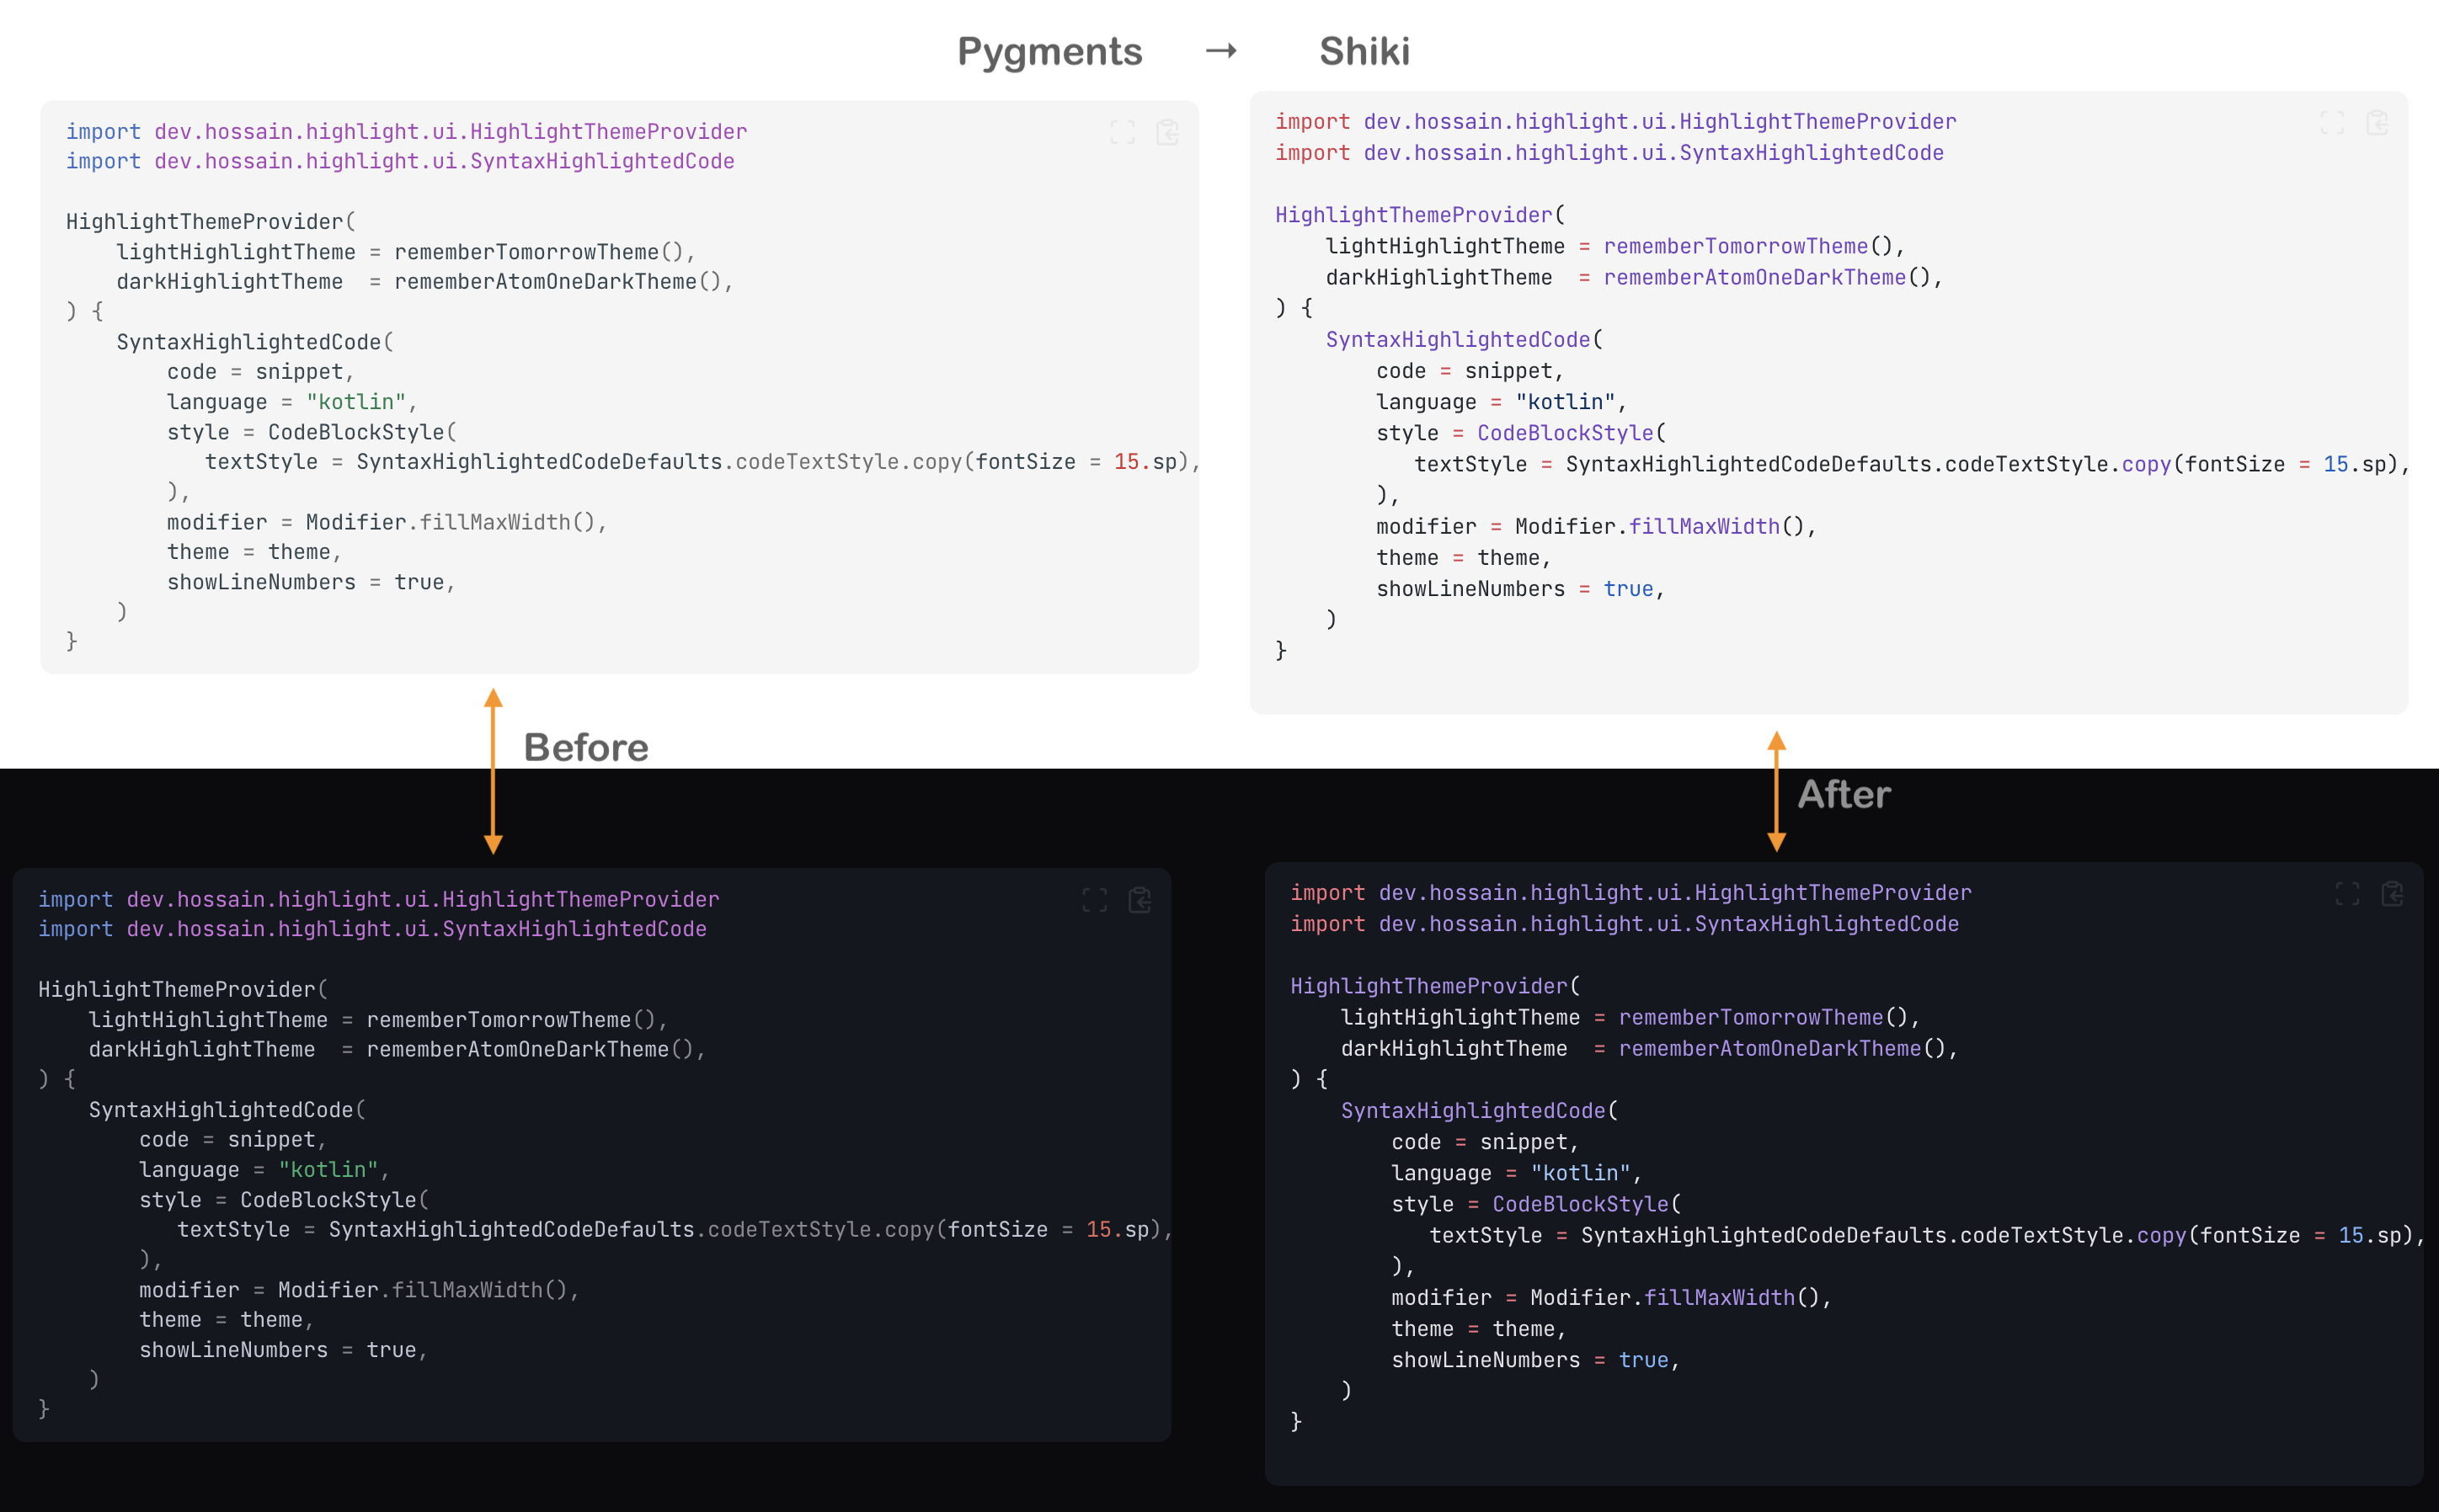This screenshot has width=2439, height=1512.
Task: Click rememberTomorrowTheme in light Shiki block
Action: (1736, 246)
